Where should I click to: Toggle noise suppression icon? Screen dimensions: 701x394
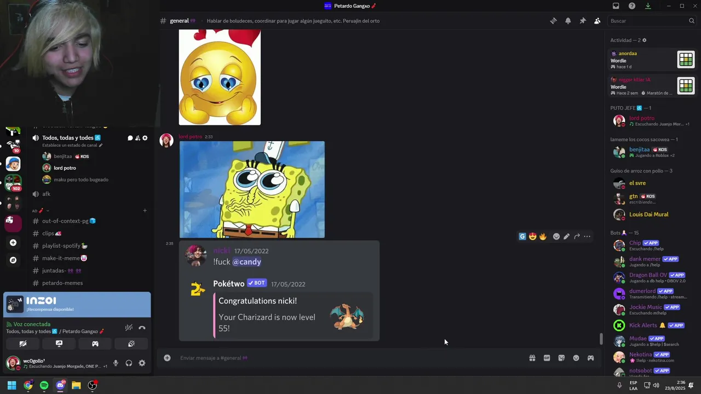tap(129, 328)
